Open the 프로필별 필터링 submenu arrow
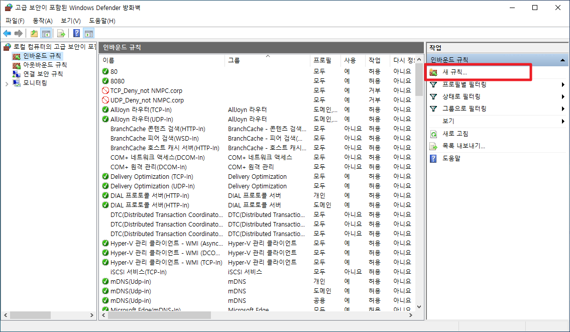 563,85
